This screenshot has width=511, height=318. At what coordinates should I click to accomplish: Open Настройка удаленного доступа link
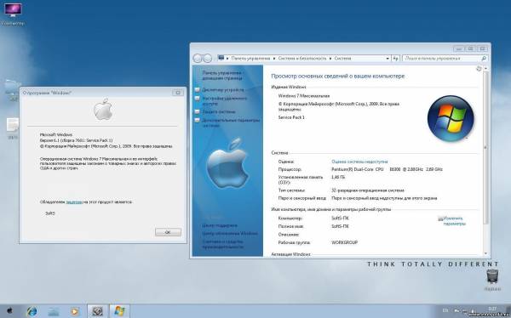point(225,100)
